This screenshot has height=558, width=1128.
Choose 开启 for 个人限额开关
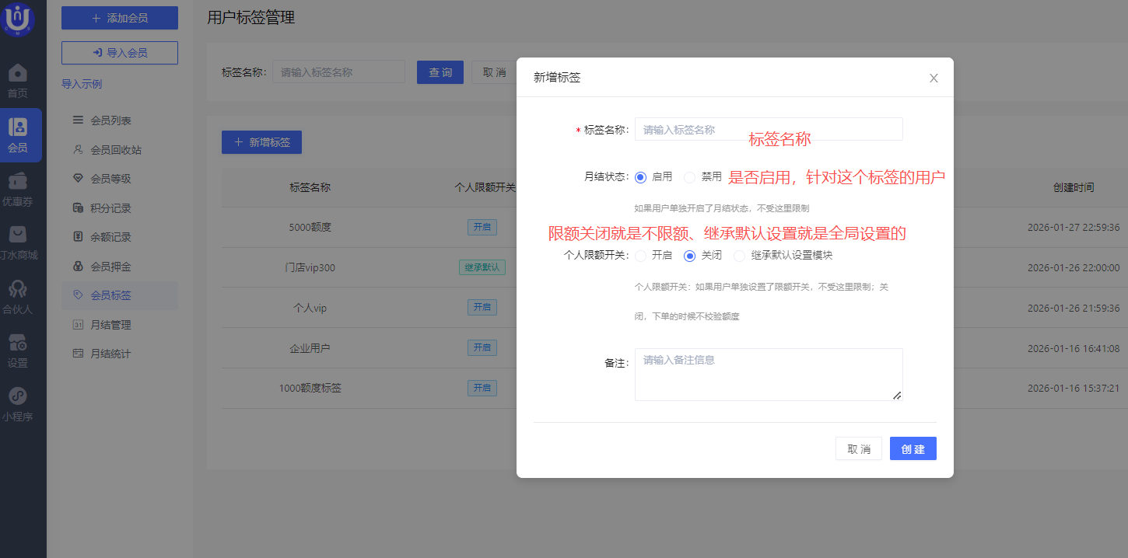pyautogui.click(x=641, y=256)
